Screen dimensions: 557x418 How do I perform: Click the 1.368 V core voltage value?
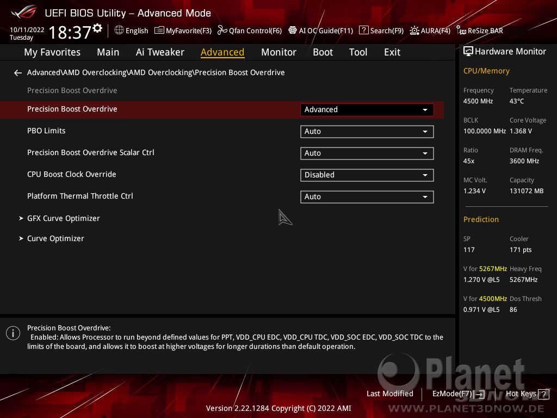[521, 131]
